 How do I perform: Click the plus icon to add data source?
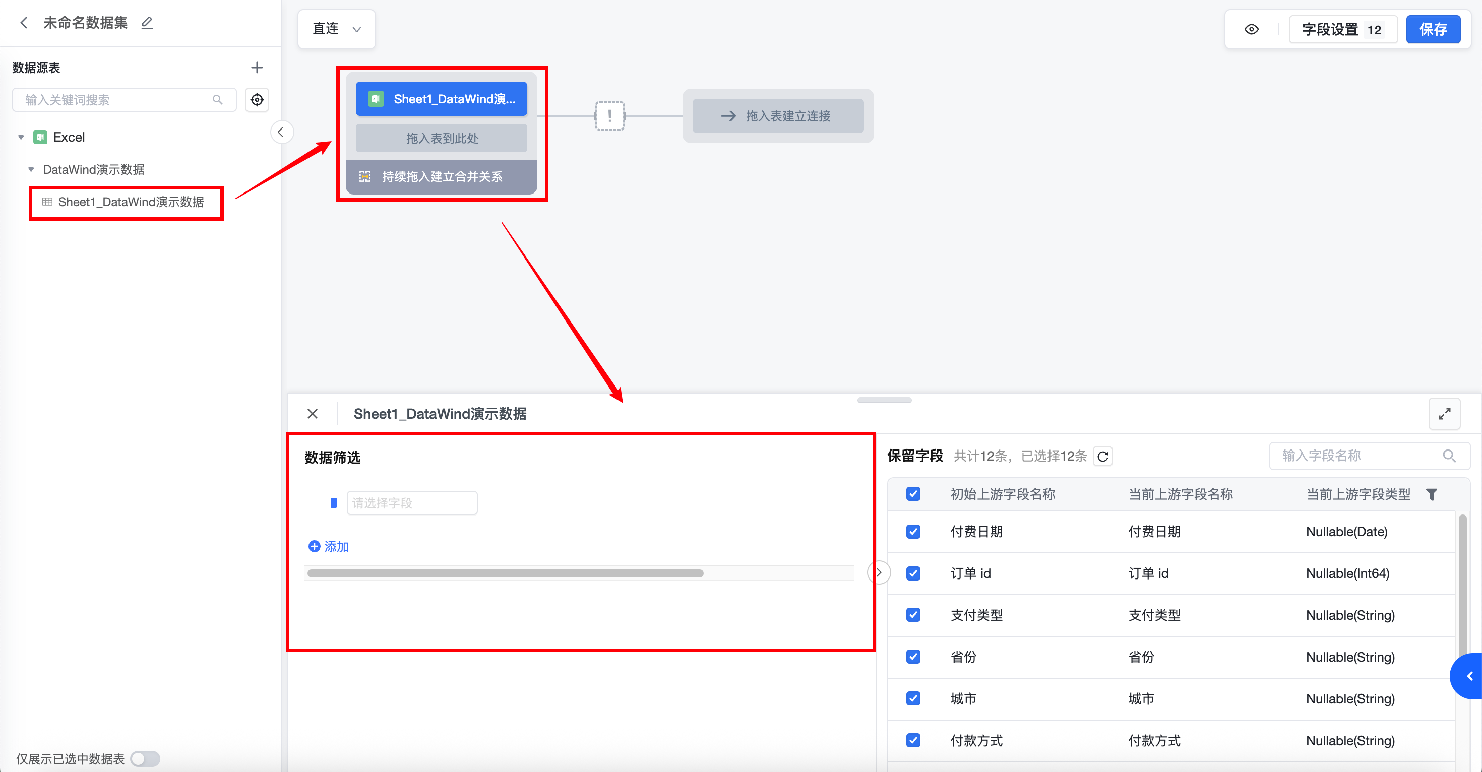click(x=257, y=68)
